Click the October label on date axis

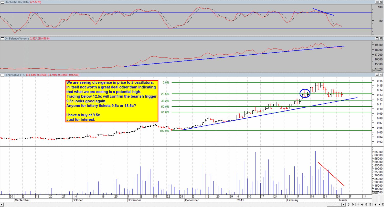(x=77, y=200)
